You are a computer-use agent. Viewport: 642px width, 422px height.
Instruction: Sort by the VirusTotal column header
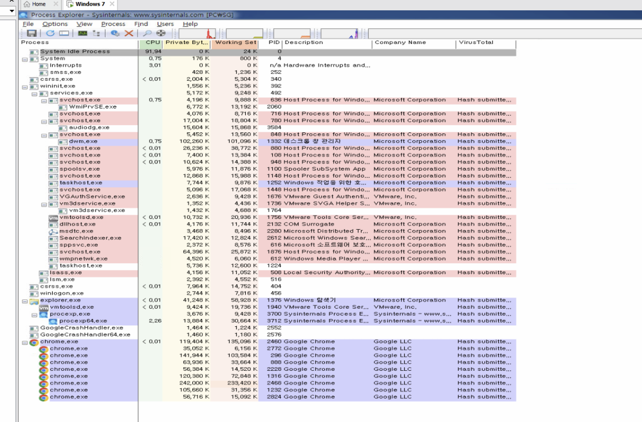[486, 43]
